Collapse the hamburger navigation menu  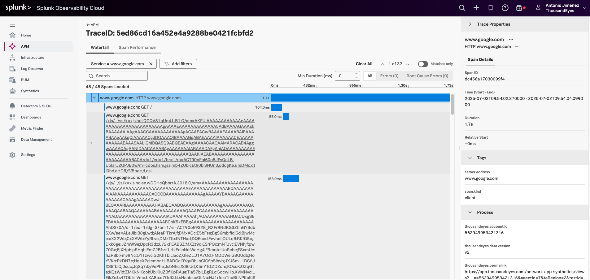(x=12, y=24)
